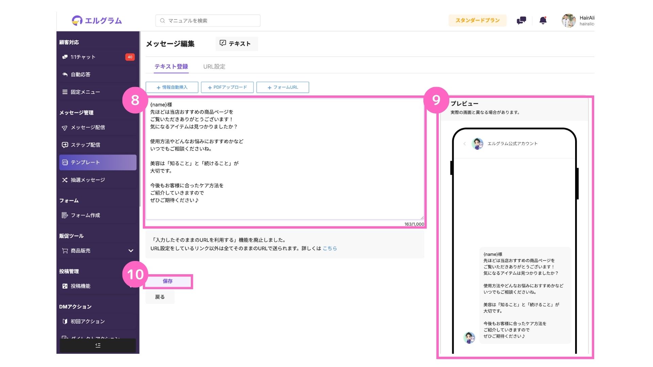
Task: Open 1:1チャット in the sidebar
Action: point(98,57)
